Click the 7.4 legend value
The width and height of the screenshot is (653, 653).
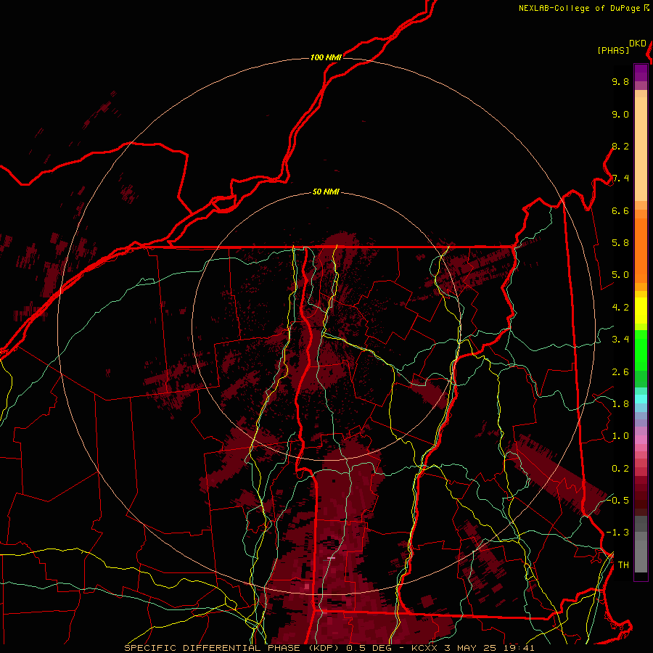click(620, 178)
